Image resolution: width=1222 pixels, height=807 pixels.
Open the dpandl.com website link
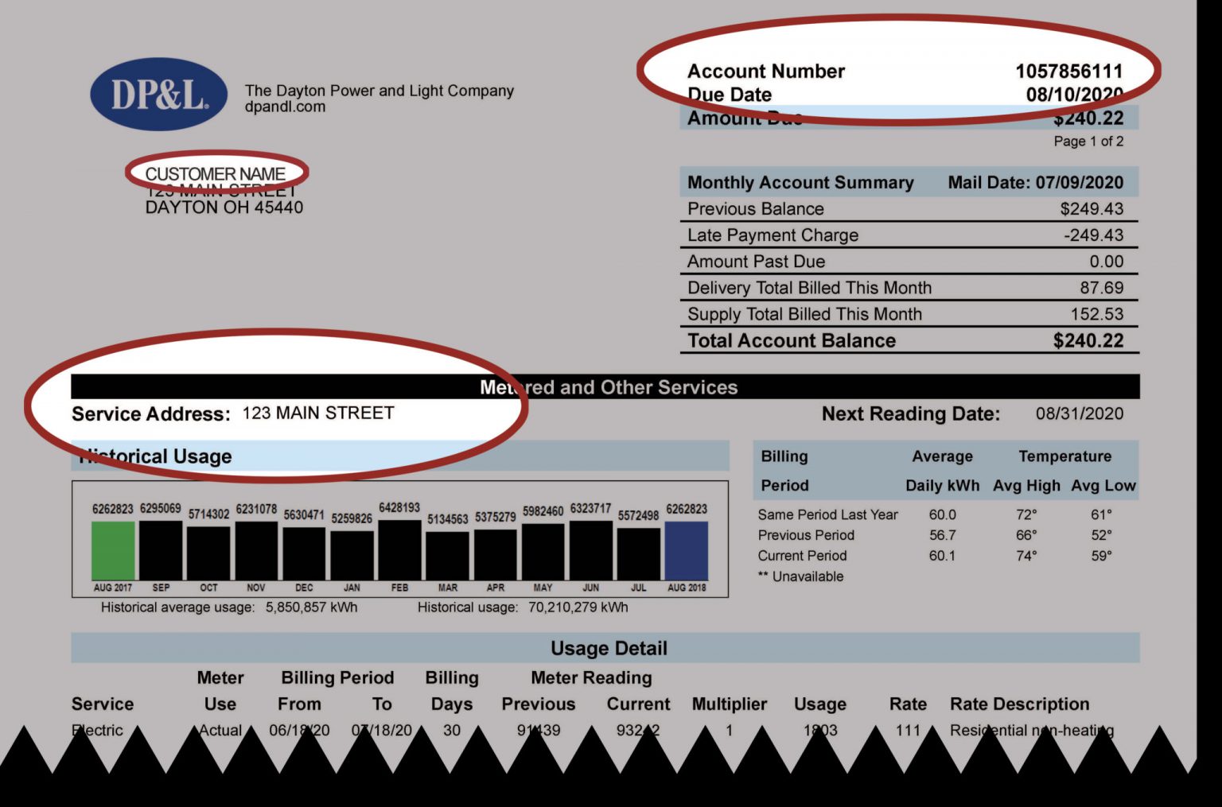click(x=283, y=106)
